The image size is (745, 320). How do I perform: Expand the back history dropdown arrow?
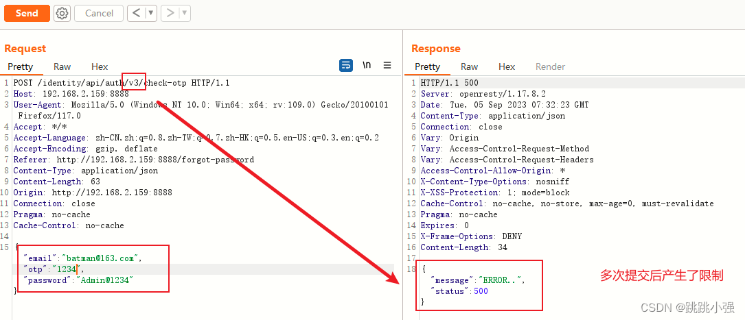151,13
